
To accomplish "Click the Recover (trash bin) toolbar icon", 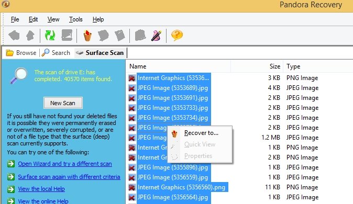I will pos(87,36).
